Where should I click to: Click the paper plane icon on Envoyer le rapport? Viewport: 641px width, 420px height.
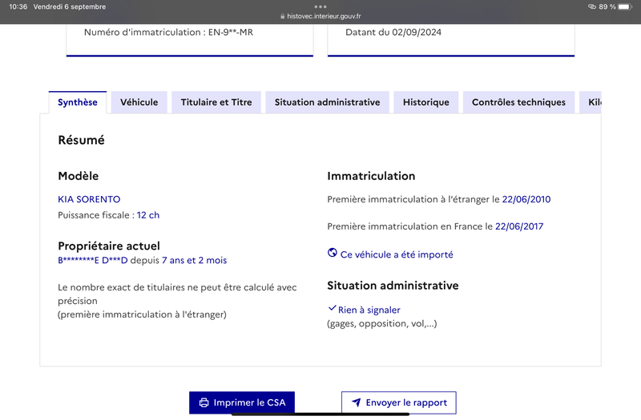(x=357, y=403)
